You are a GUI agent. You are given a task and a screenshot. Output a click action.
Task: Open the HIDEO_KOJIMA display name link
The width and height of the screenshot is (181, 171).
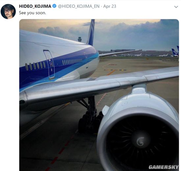35,6
